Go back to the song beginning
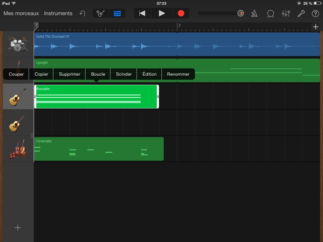 coord(142,14)
